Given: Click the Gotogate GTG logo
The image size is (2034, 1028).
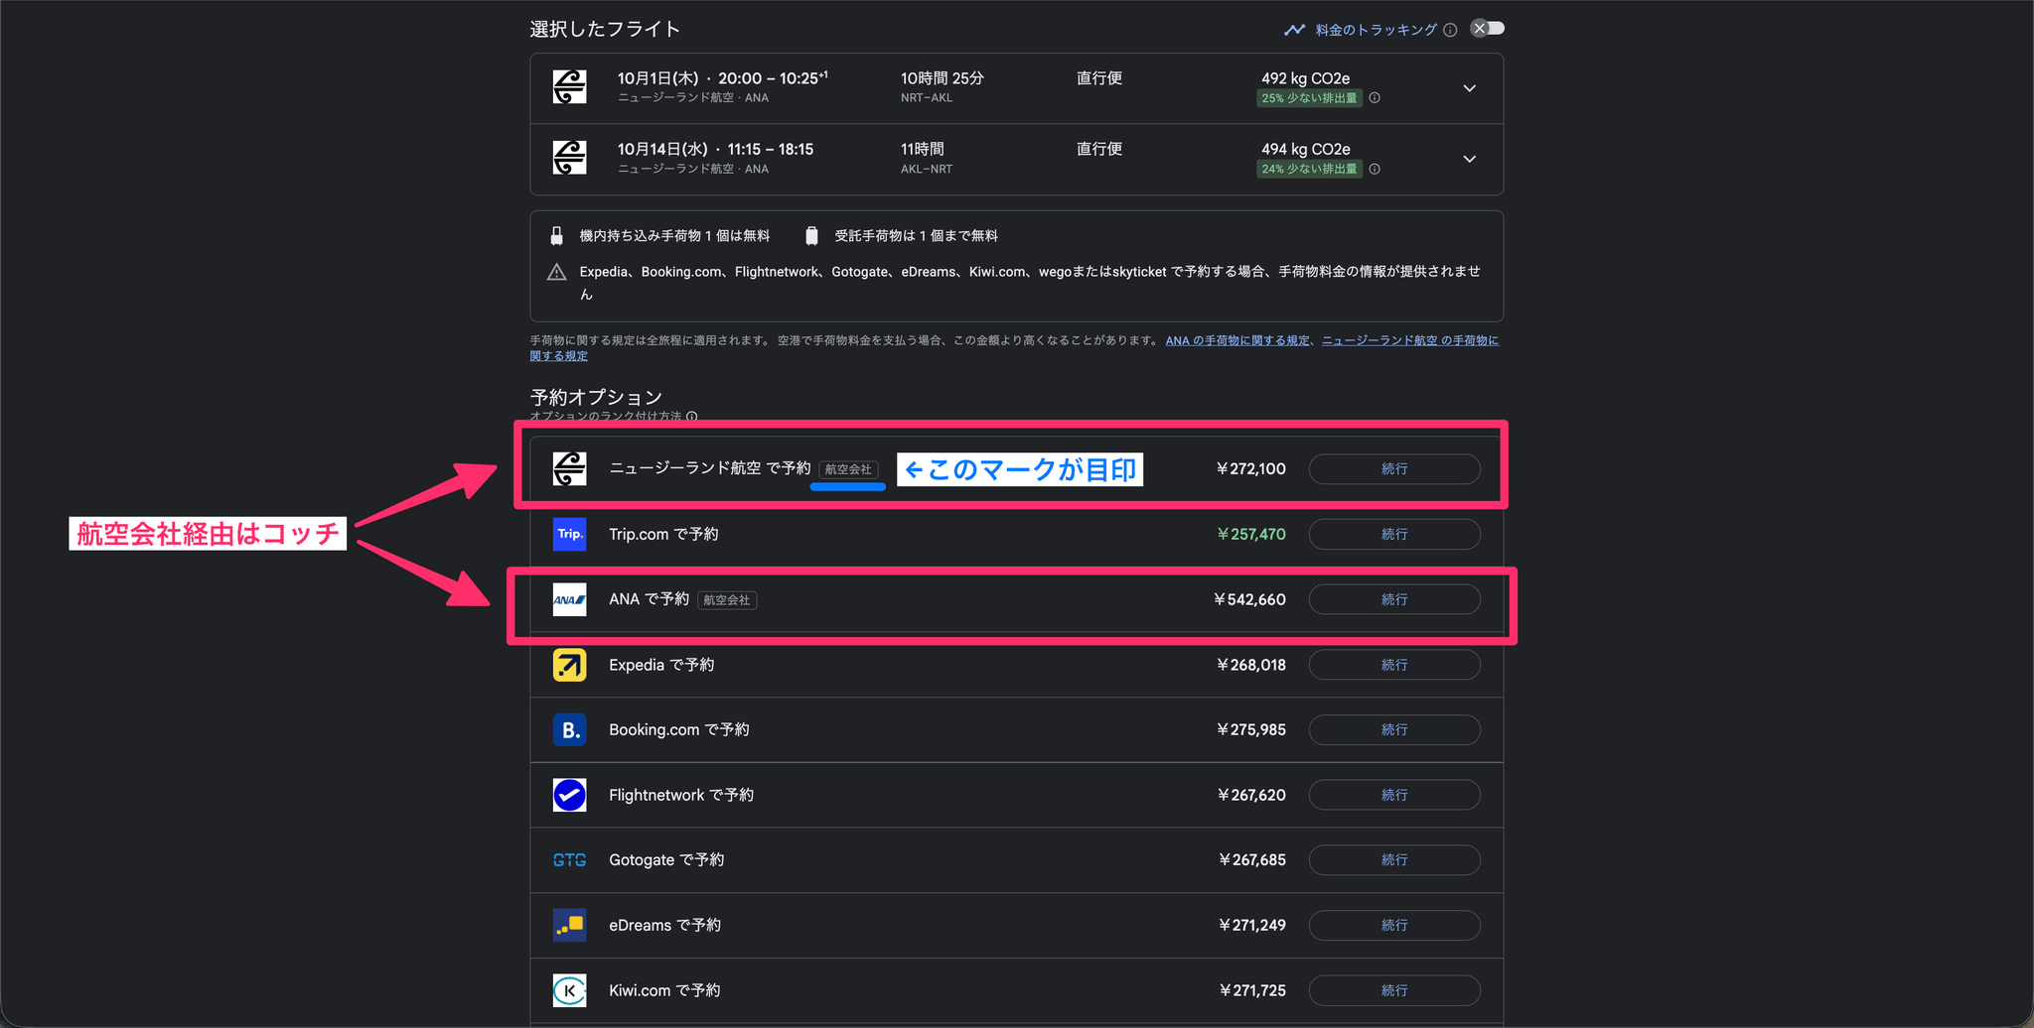Looking at the screenshot, I should tap(569, 860).
